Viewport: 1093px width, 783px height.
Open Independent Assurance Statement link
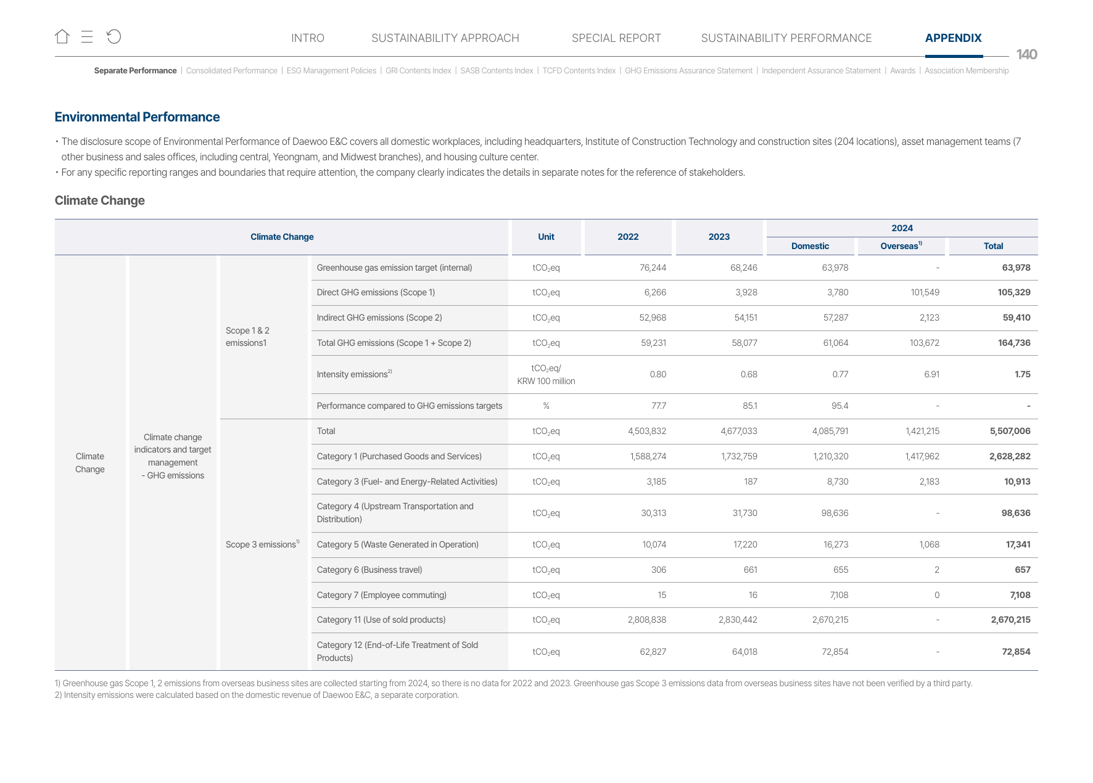pos(821,71)
